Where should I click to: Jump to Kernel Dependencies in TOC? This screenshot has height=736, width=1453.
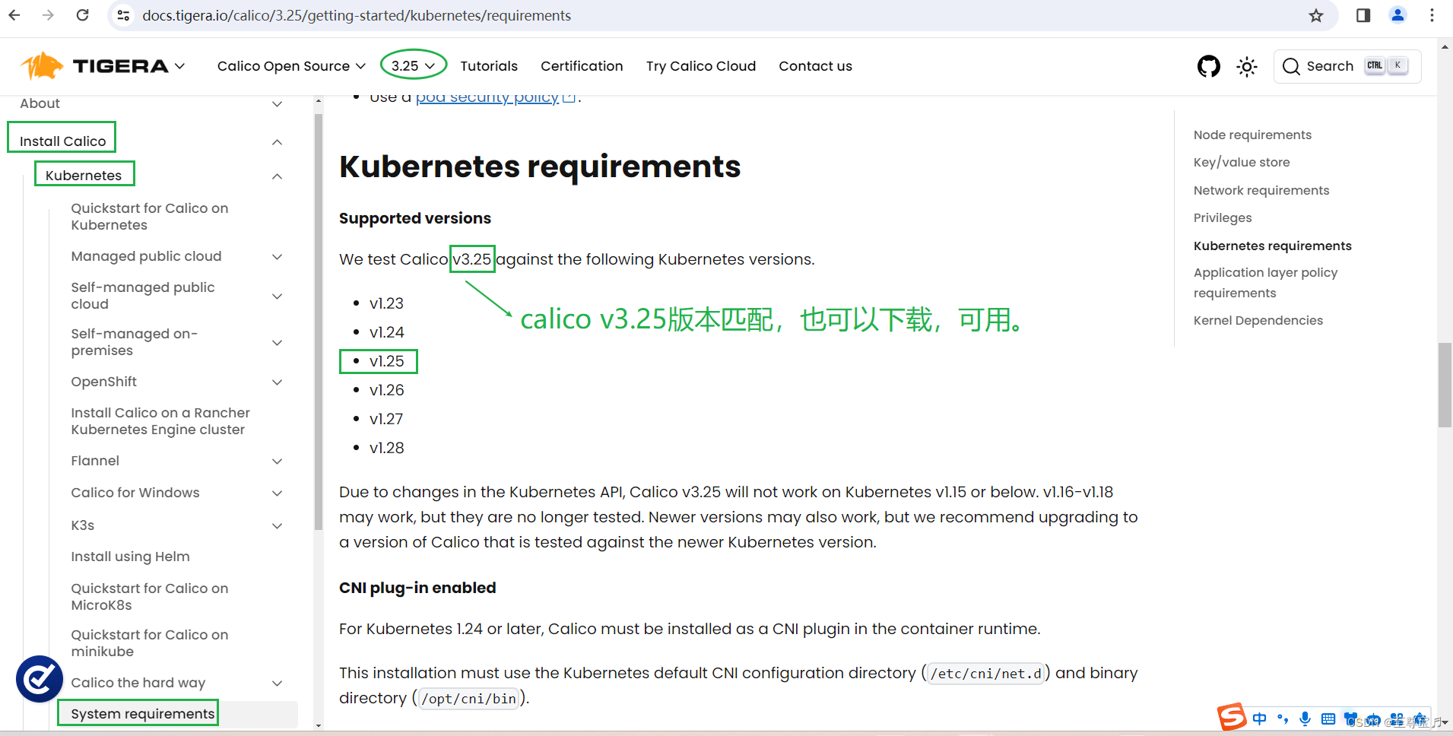1258,320
